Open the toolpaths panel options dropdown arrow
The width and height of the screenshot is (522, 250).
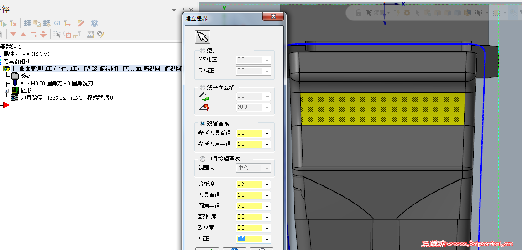(x=174, y=10)
